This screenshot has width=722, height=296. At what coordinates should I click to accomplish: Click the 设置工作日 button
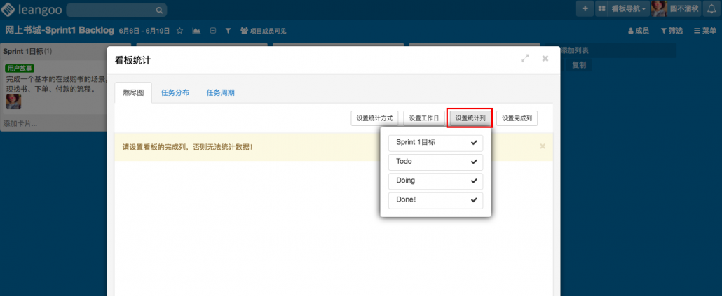pos(423,118)
